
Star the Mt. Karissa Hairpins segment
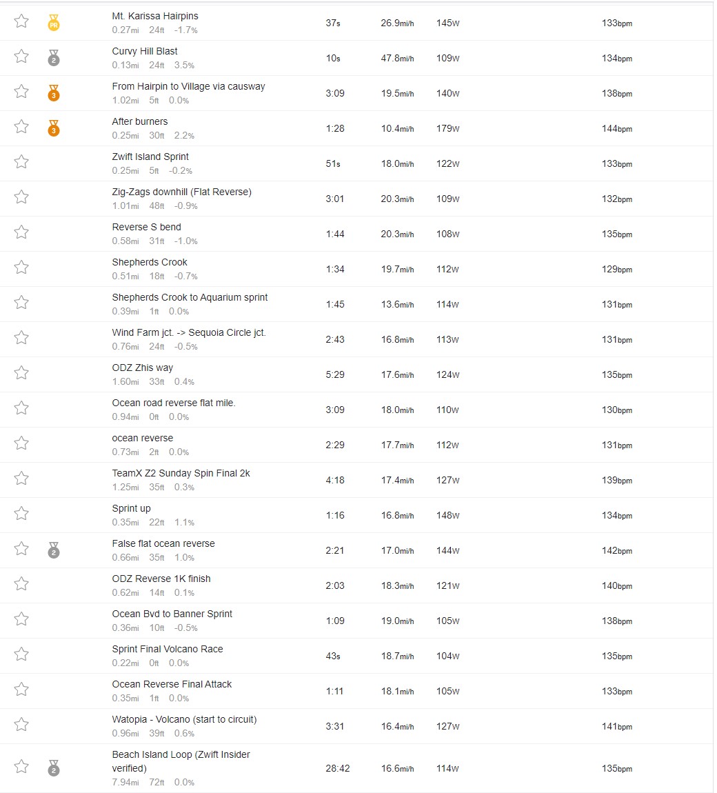pyautogui.click(x=21, y=21)
